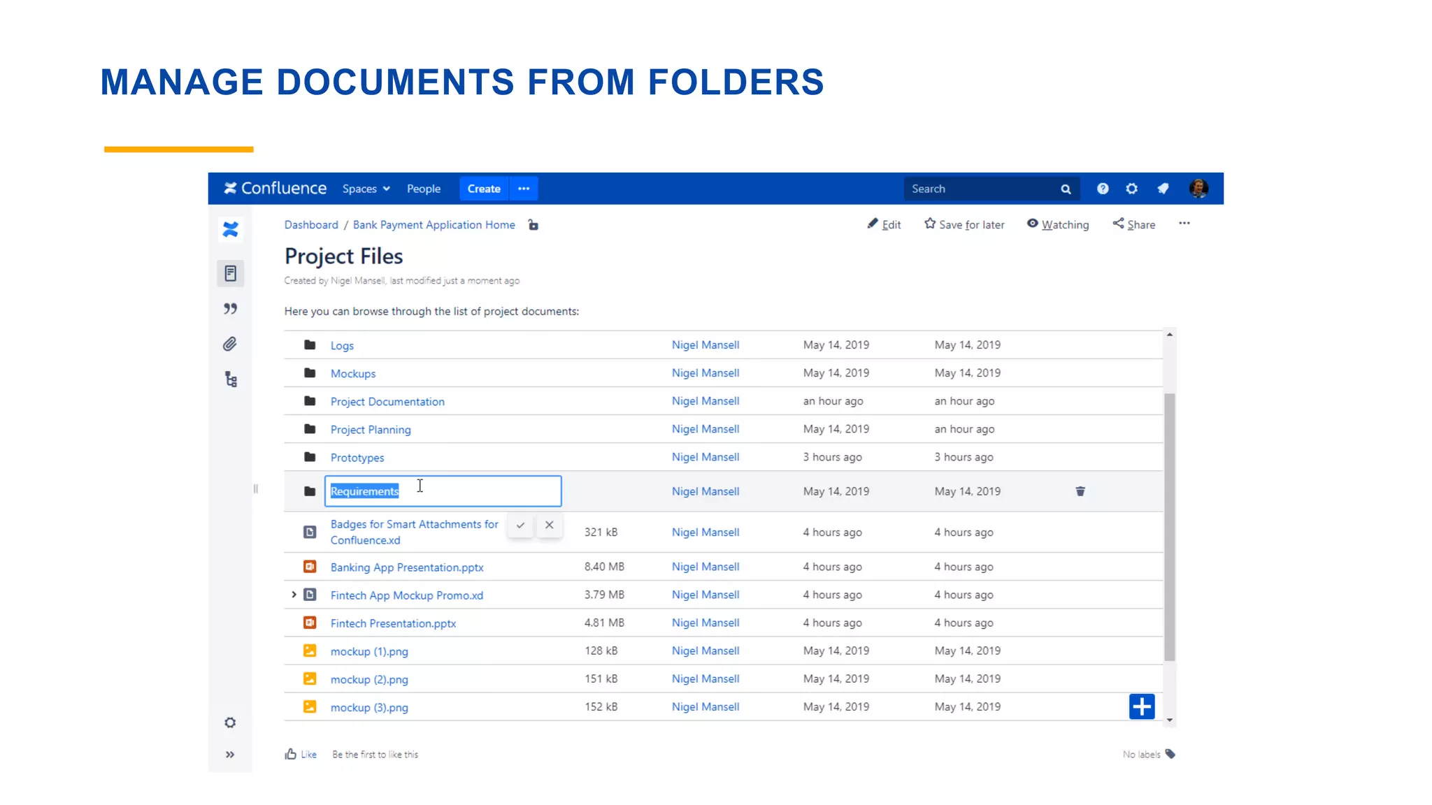The image size is (1432, 805).
Task: Cancel rename with the X button
Action: point(549,525)
